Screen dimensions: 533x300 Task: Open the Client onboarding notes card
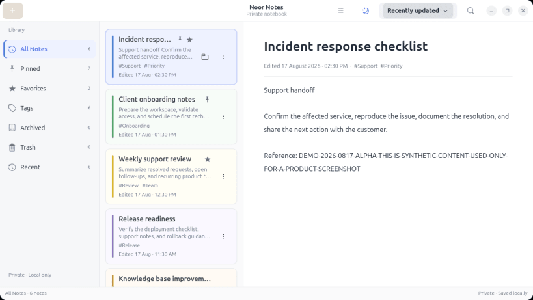tap(171, 116)
